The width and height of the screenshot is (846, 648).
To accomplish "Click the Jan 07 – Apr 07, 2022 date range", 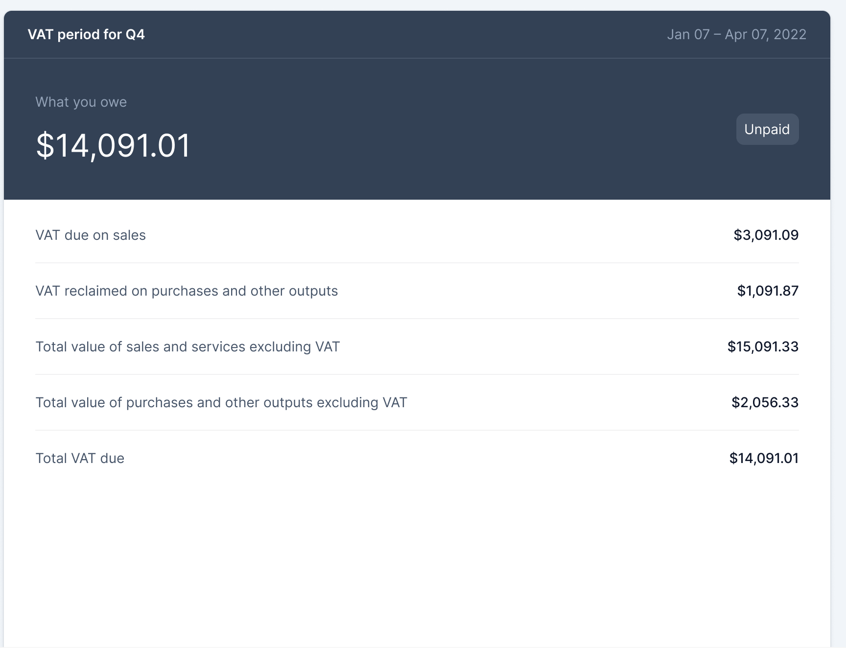I will point(736,34).
